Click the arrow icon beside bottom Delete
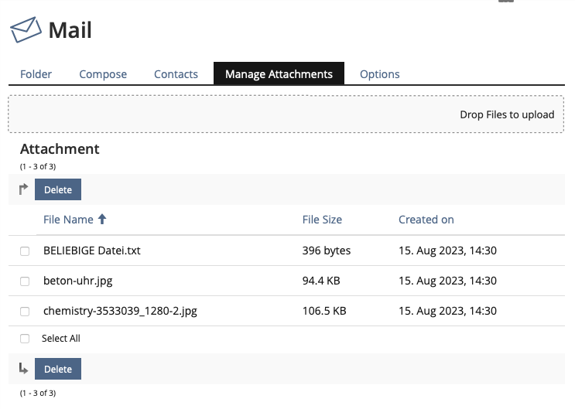Image resolution: width=575 pixels, height=409 pixels. tap(23, 369)
